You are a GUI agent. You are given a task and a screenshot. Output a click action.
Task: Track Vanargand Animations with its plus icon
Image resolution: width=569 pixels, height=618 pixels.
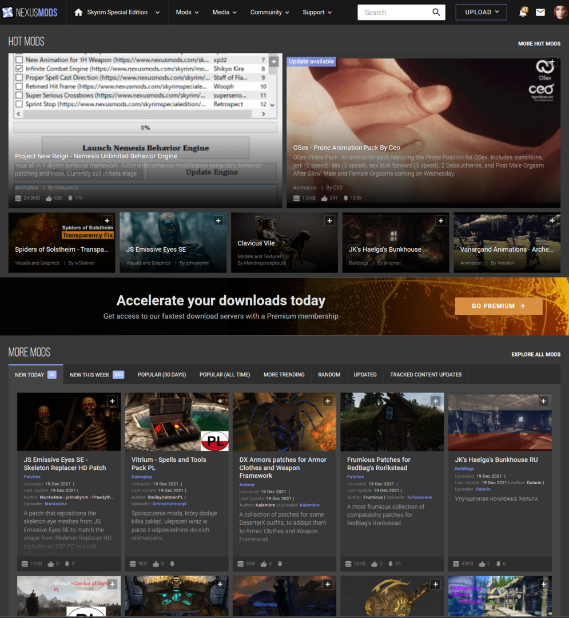pos(552,221)
